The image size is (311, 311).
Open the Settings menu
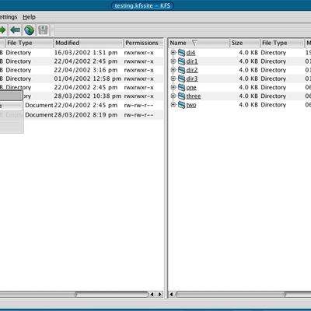9,17
